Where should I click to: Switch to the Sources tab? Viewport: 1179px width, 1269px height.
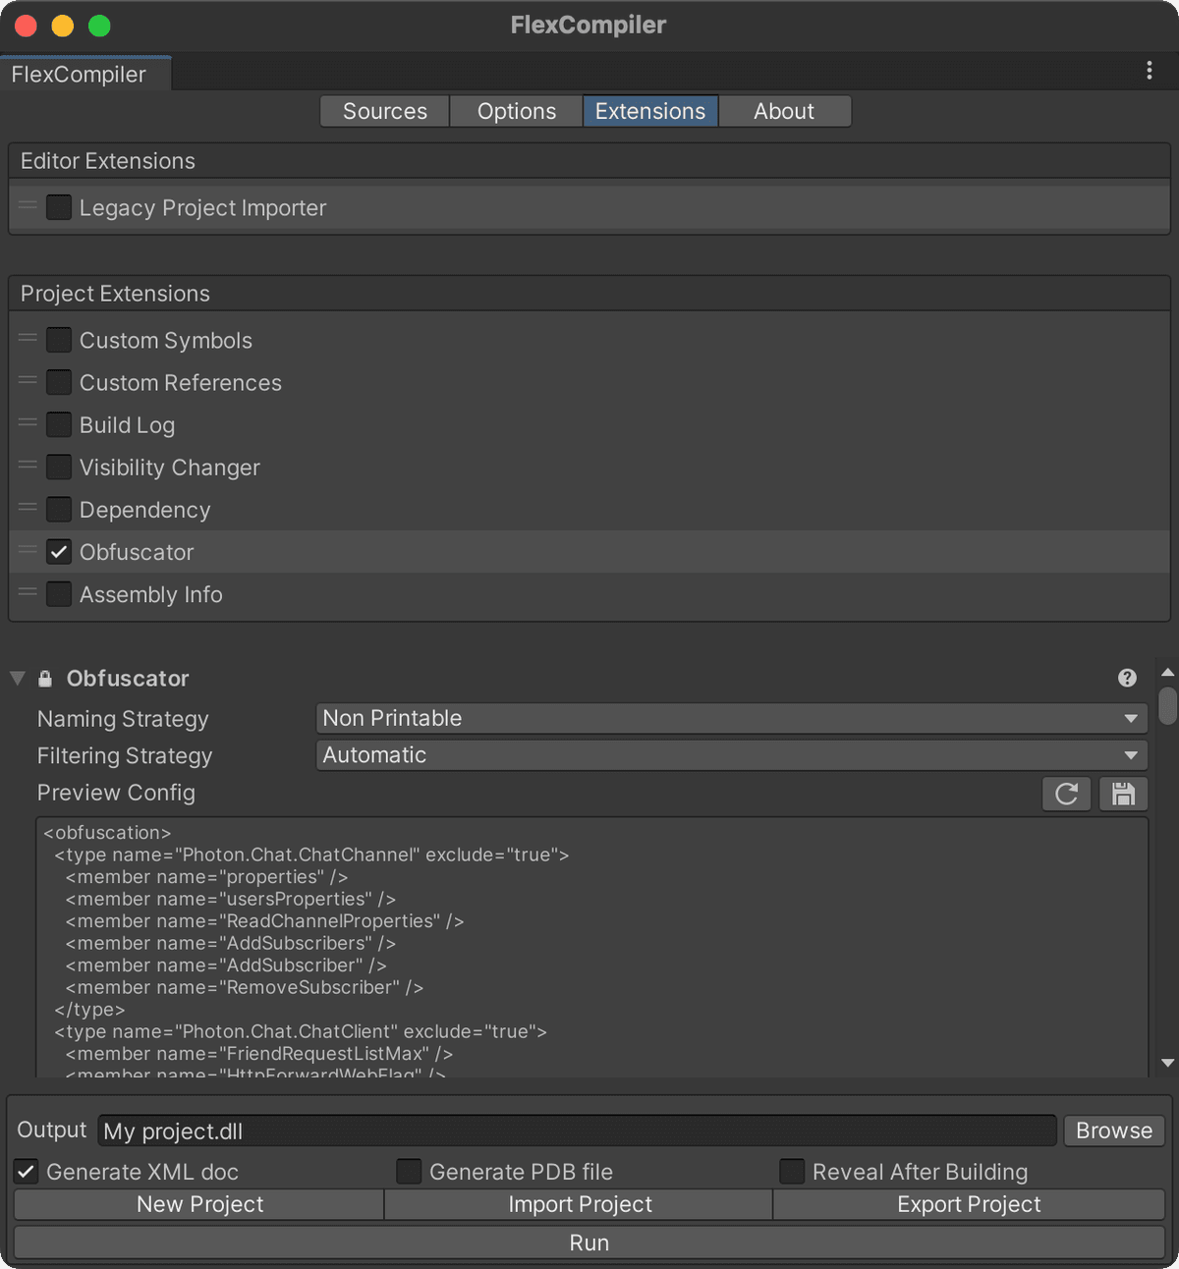click(385, 112)
